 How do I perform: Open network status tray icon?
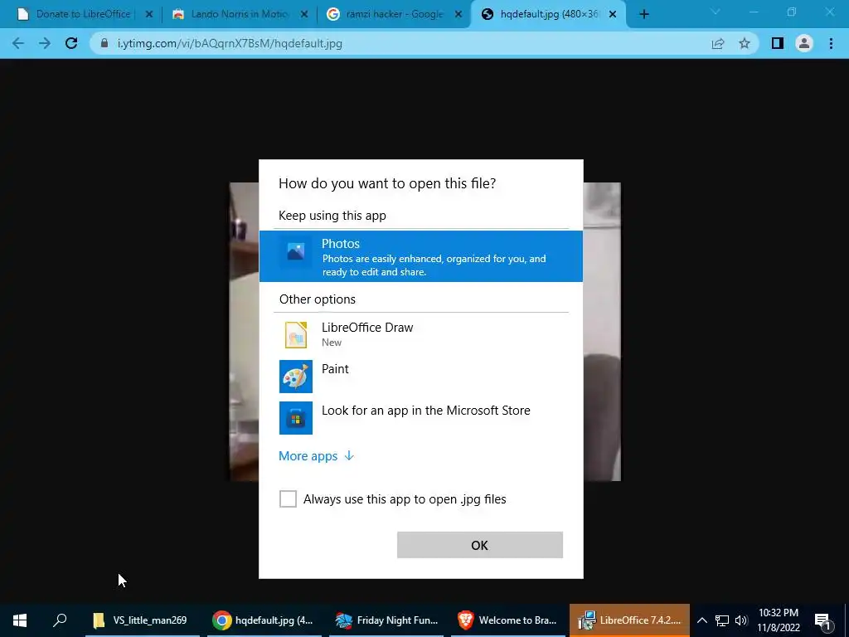point(722,620)
